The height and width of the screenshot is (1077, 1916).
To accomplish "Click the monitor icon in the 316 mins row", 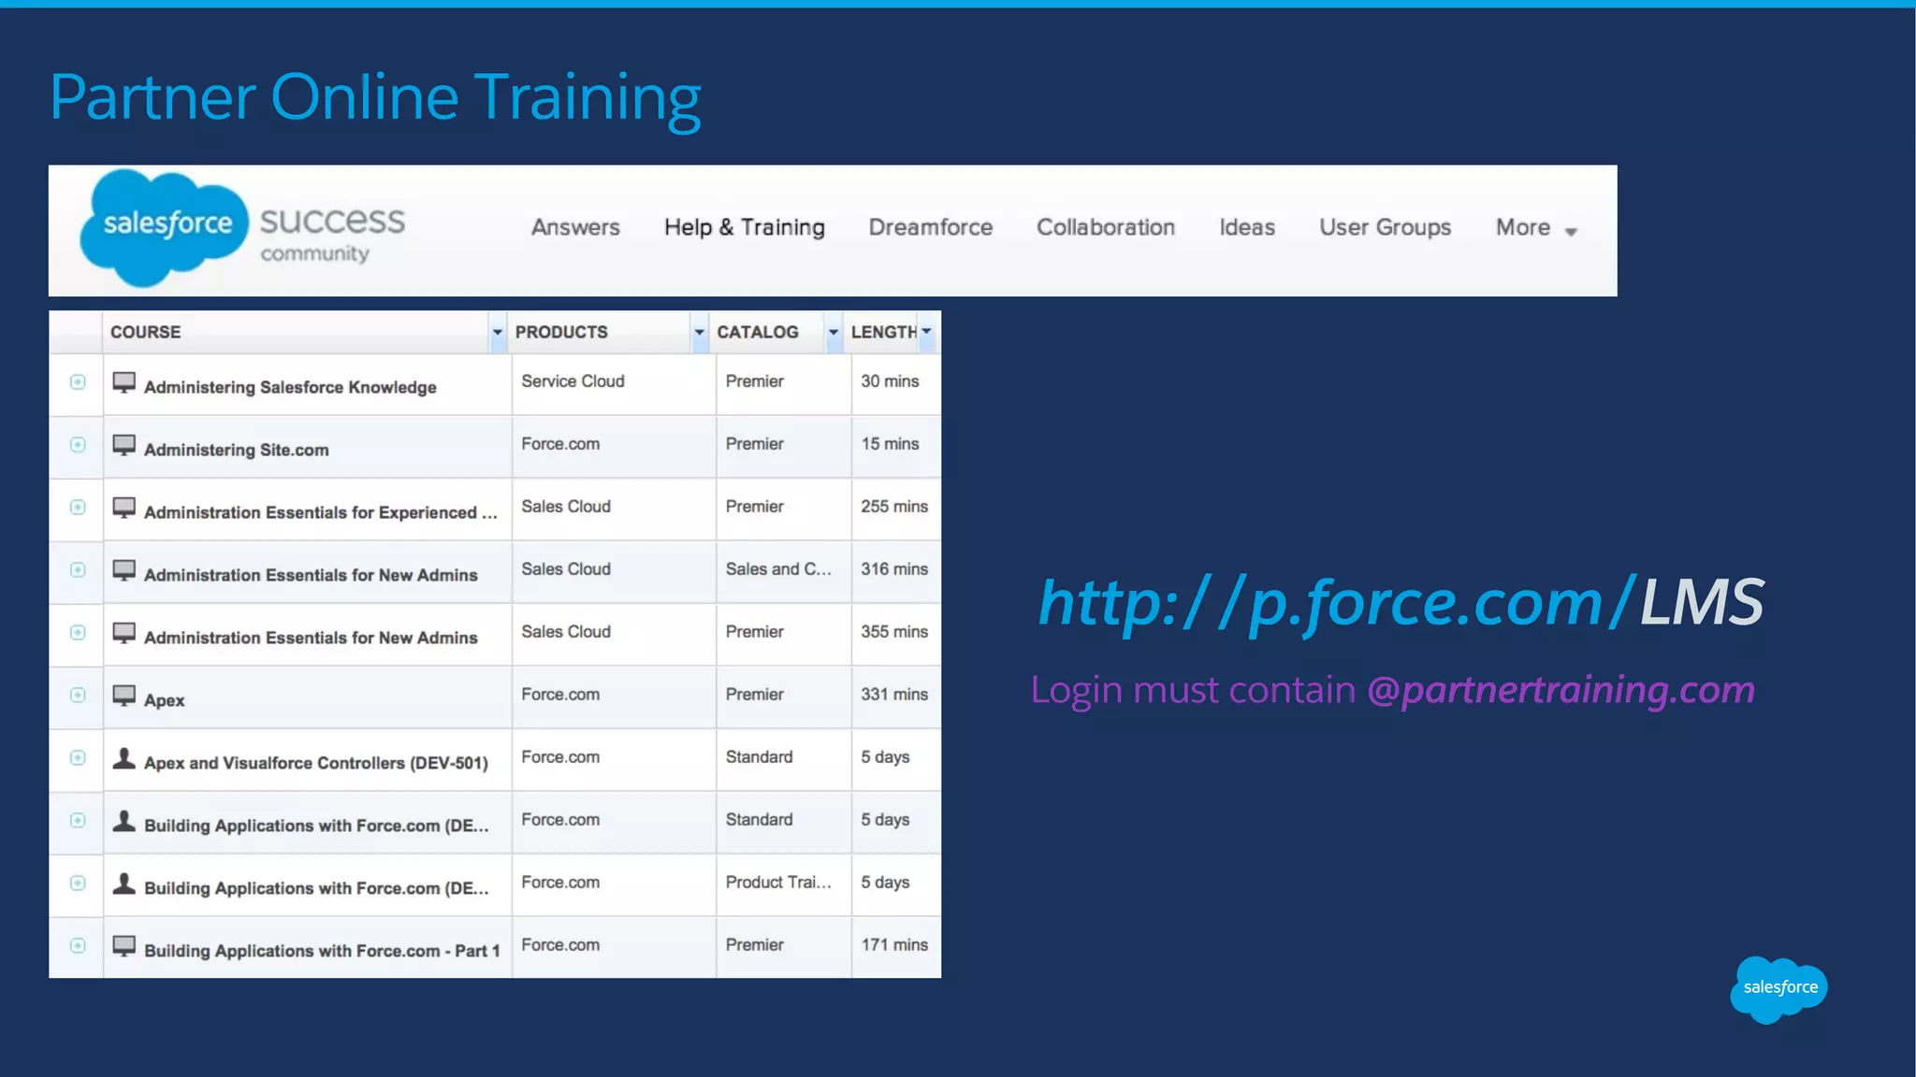I will 124,571.
